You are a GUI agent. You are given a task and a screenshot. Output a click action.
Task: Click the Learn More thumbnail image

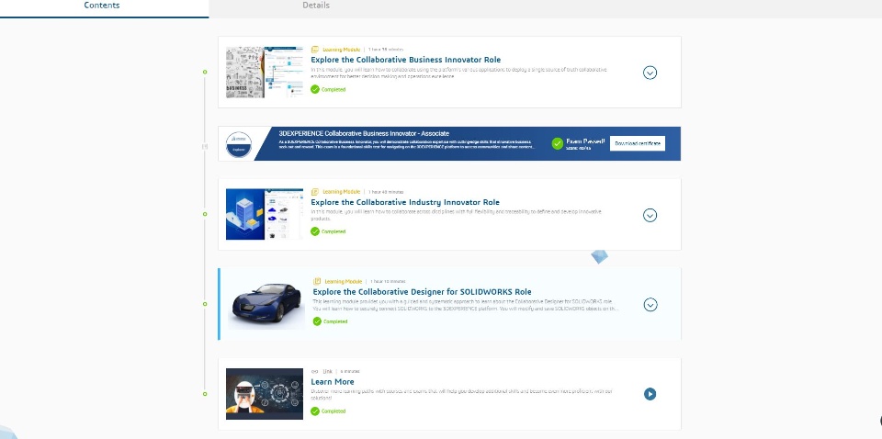coord(265,393)
